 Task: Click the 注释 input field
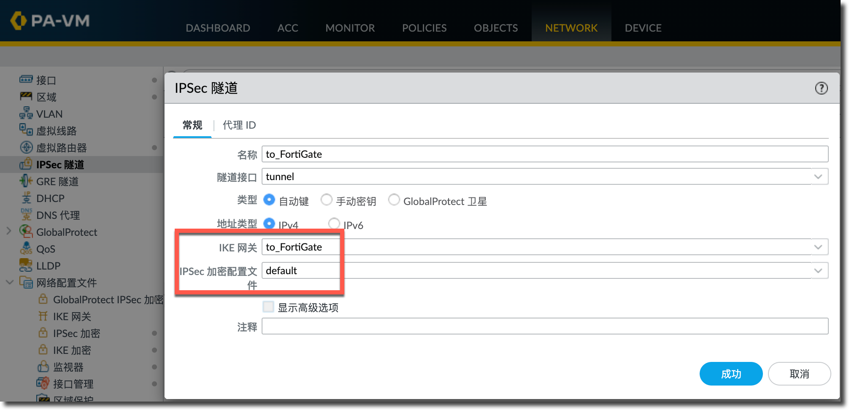[x=544, y=326]
